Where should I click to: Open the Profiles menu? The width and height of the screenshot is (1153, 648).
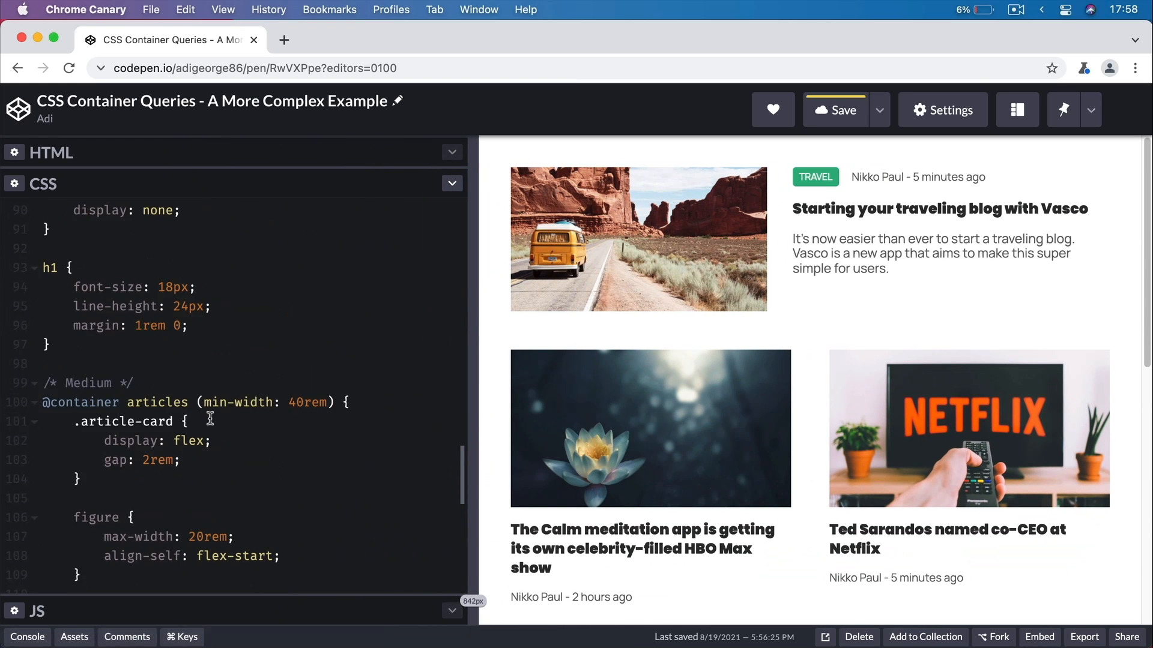pos(391,10)
